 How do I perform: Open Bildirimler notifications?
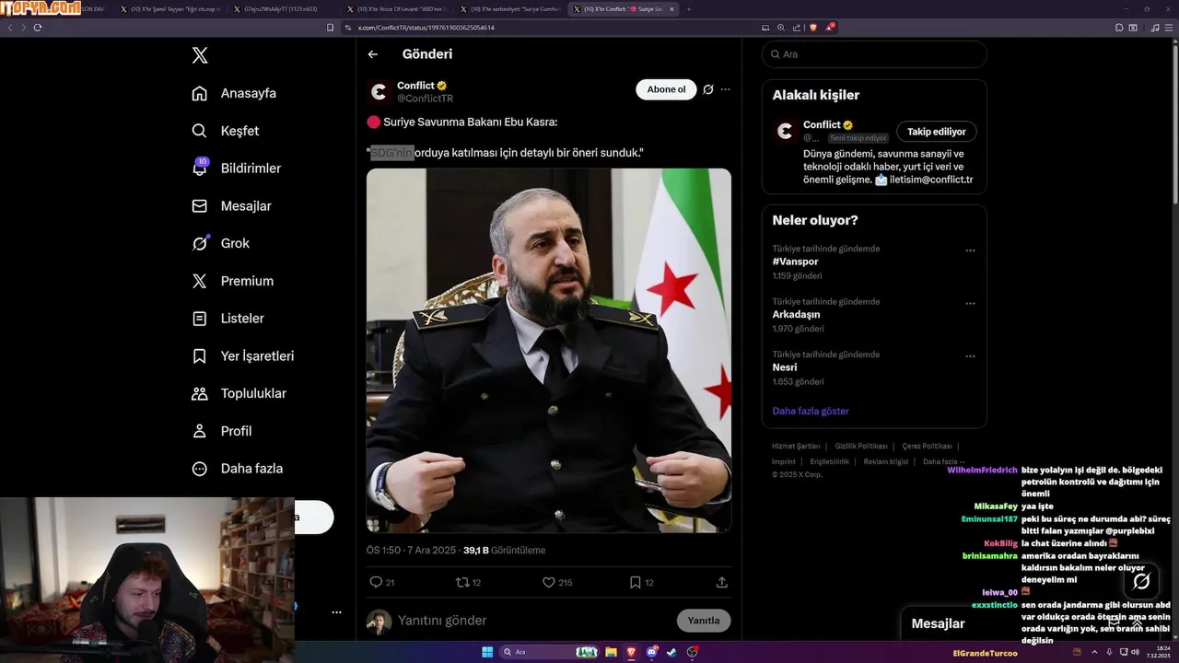[236, 169]
